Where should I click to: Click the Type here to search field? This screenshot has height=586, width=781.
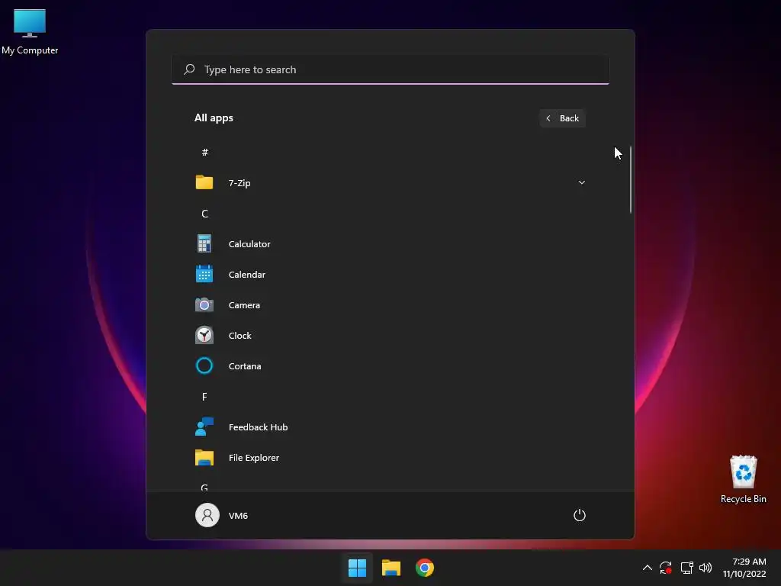[390, 69]
